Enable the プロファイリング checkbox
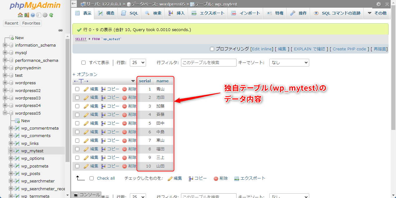The width and height of the screenshot is (396, 198). pos(212,49)
